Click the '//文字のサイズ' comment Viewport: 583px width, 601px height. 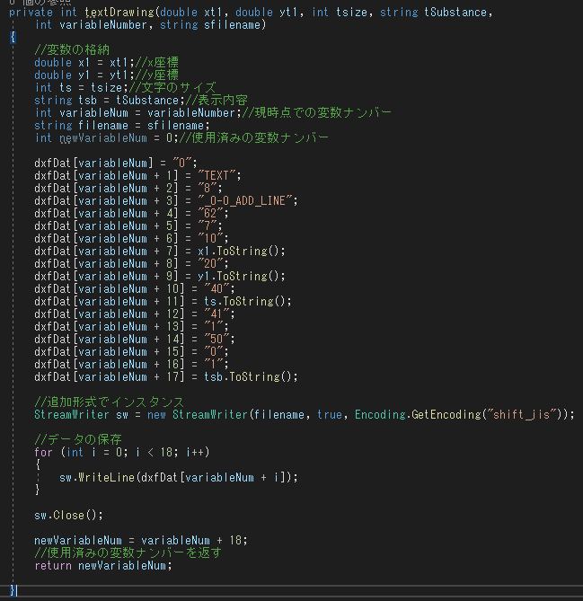click(x=172, y=88)
